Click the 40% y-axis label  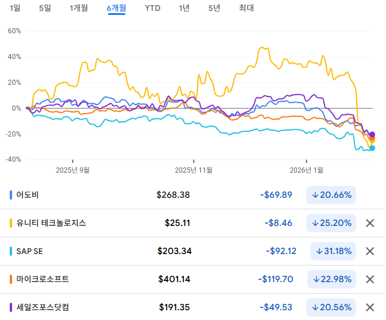click(x=14, y=57)
